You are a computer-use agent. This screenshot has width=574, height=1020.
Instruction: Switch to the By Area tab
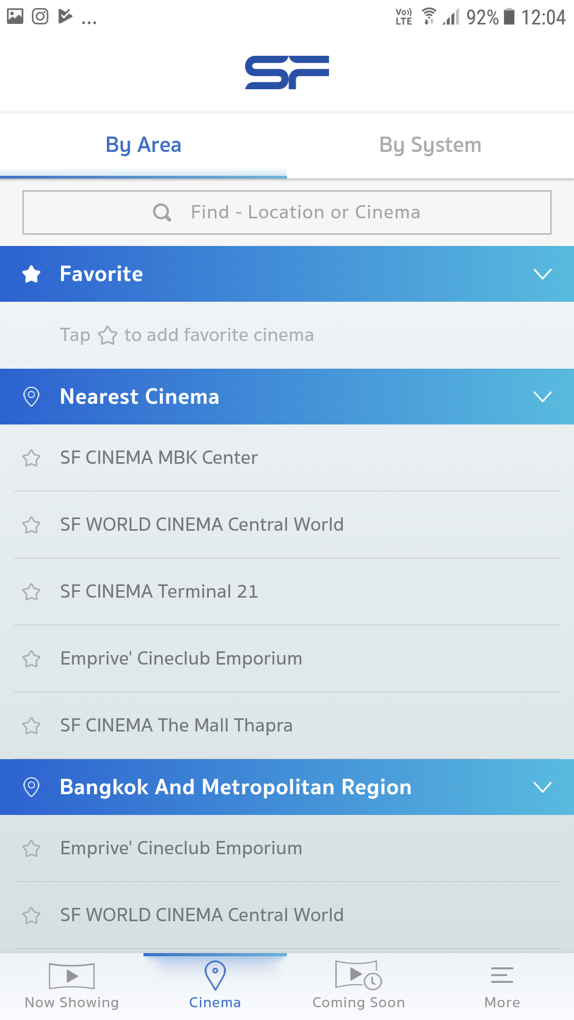click(x=143, y=145)
